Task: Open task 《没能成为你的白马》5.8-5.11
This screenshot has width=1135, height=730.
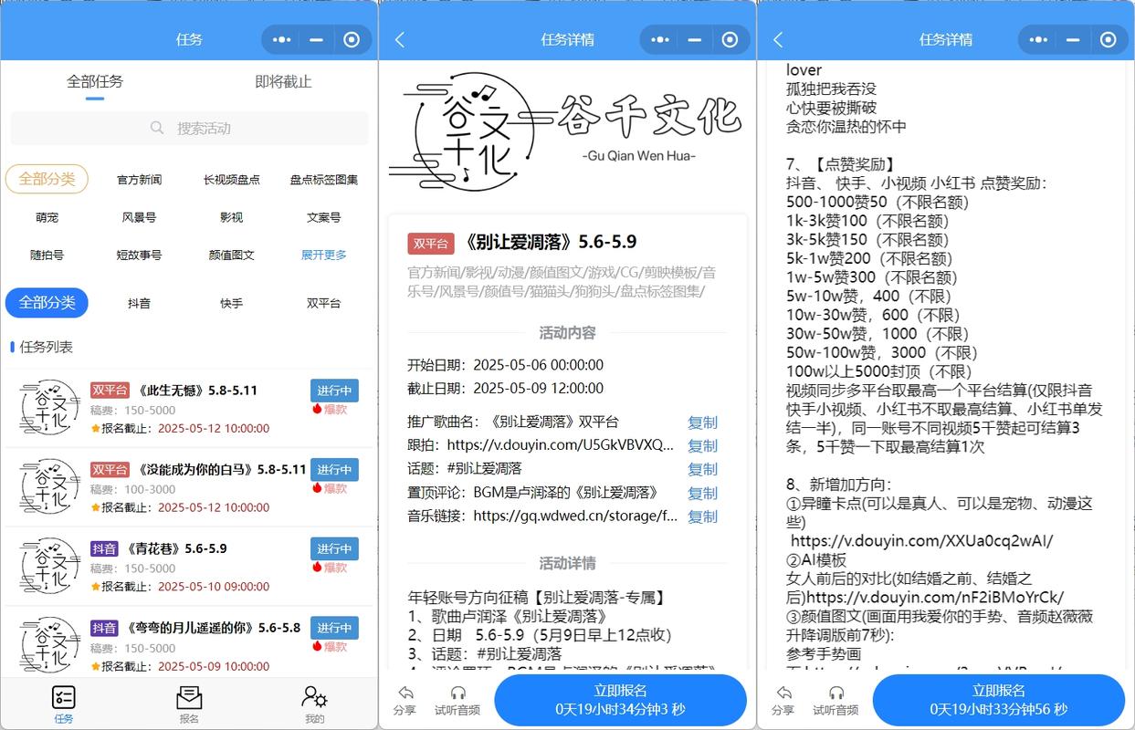Action: [x=189, y=487]
